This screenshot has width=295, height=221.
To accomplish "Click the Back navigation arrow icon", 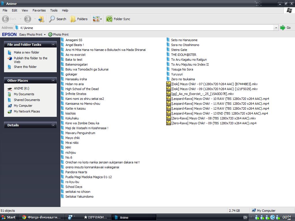I will [x=5, y=19].
